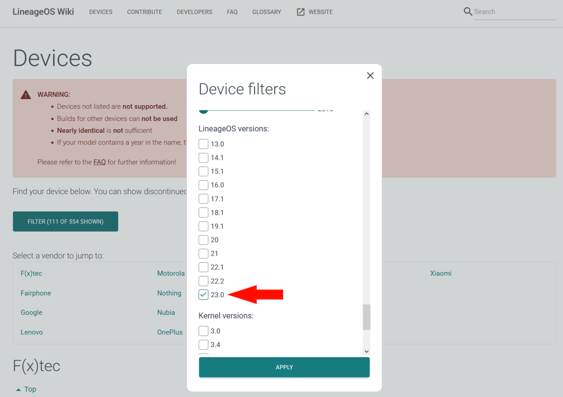Jump to the OnePlus vendor section
The width and height of the screenshot is (563, 397).
pos(170,332)
